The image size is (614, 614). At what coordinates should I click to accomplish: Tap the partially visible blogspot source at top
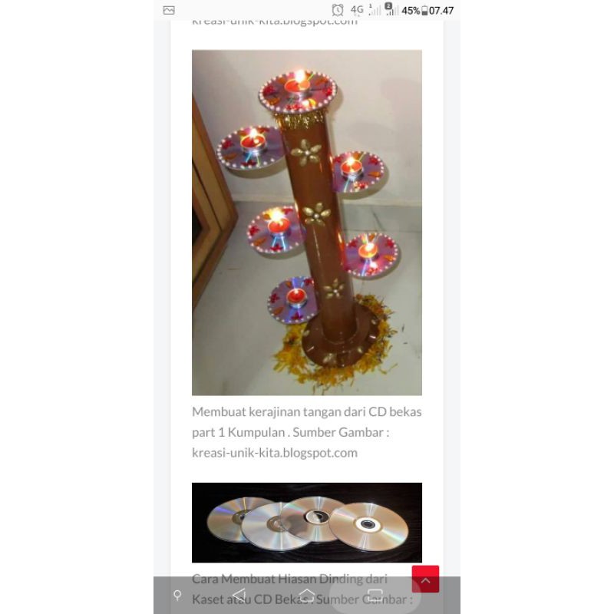click(275, 21)
